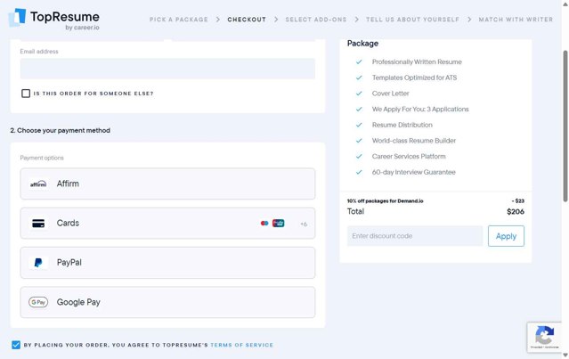Open the Terms of Service link
The image size is (569, 359).
coord(241,346)
